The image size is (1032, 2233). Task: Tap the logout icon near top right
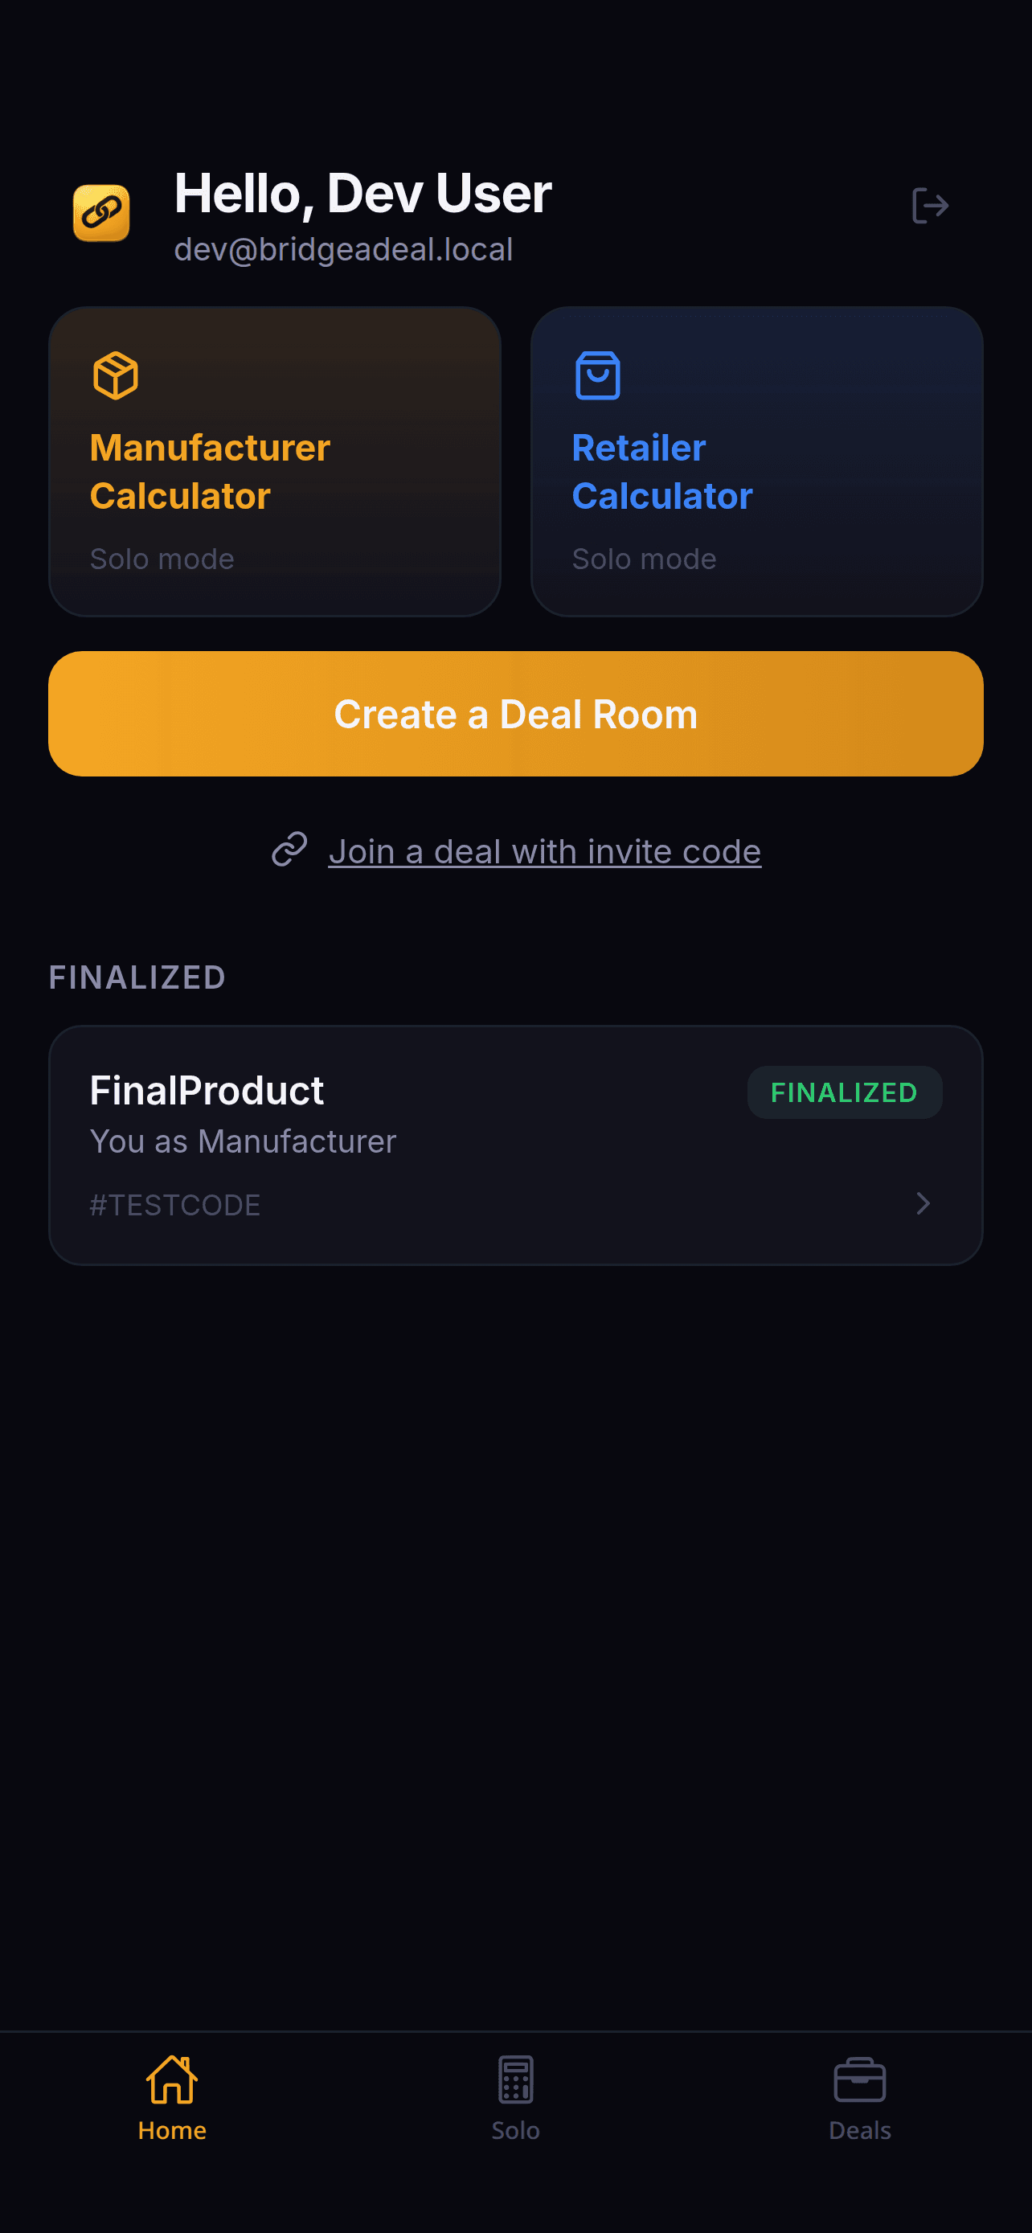tap(930, 206)
